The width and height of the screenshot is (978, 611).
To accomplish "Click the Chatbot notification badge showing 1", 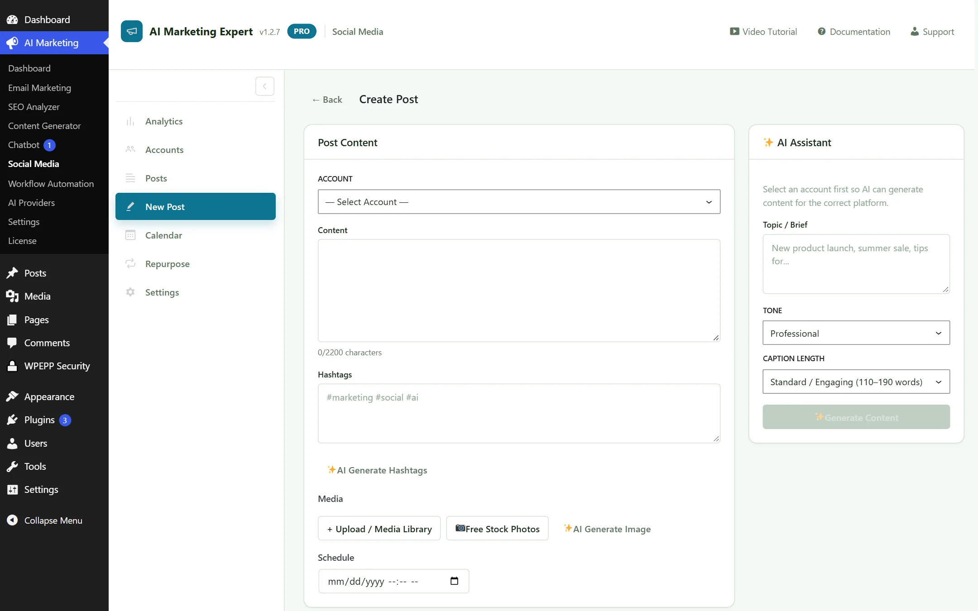I will [x=49, y=145].
